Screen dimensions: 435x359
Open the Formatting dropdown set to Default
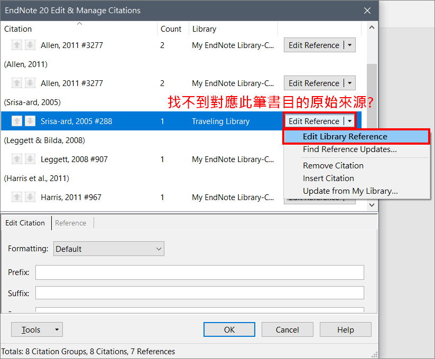click(109, 249)
